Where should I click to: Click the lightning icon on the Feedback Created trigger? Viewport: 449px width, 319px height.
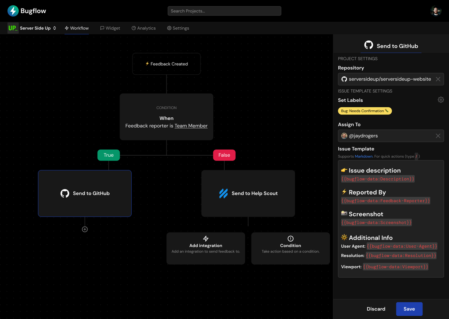147,64
